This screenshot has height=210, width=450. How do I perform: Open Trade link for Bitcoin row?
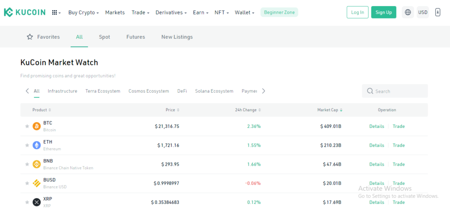[399, 126]
